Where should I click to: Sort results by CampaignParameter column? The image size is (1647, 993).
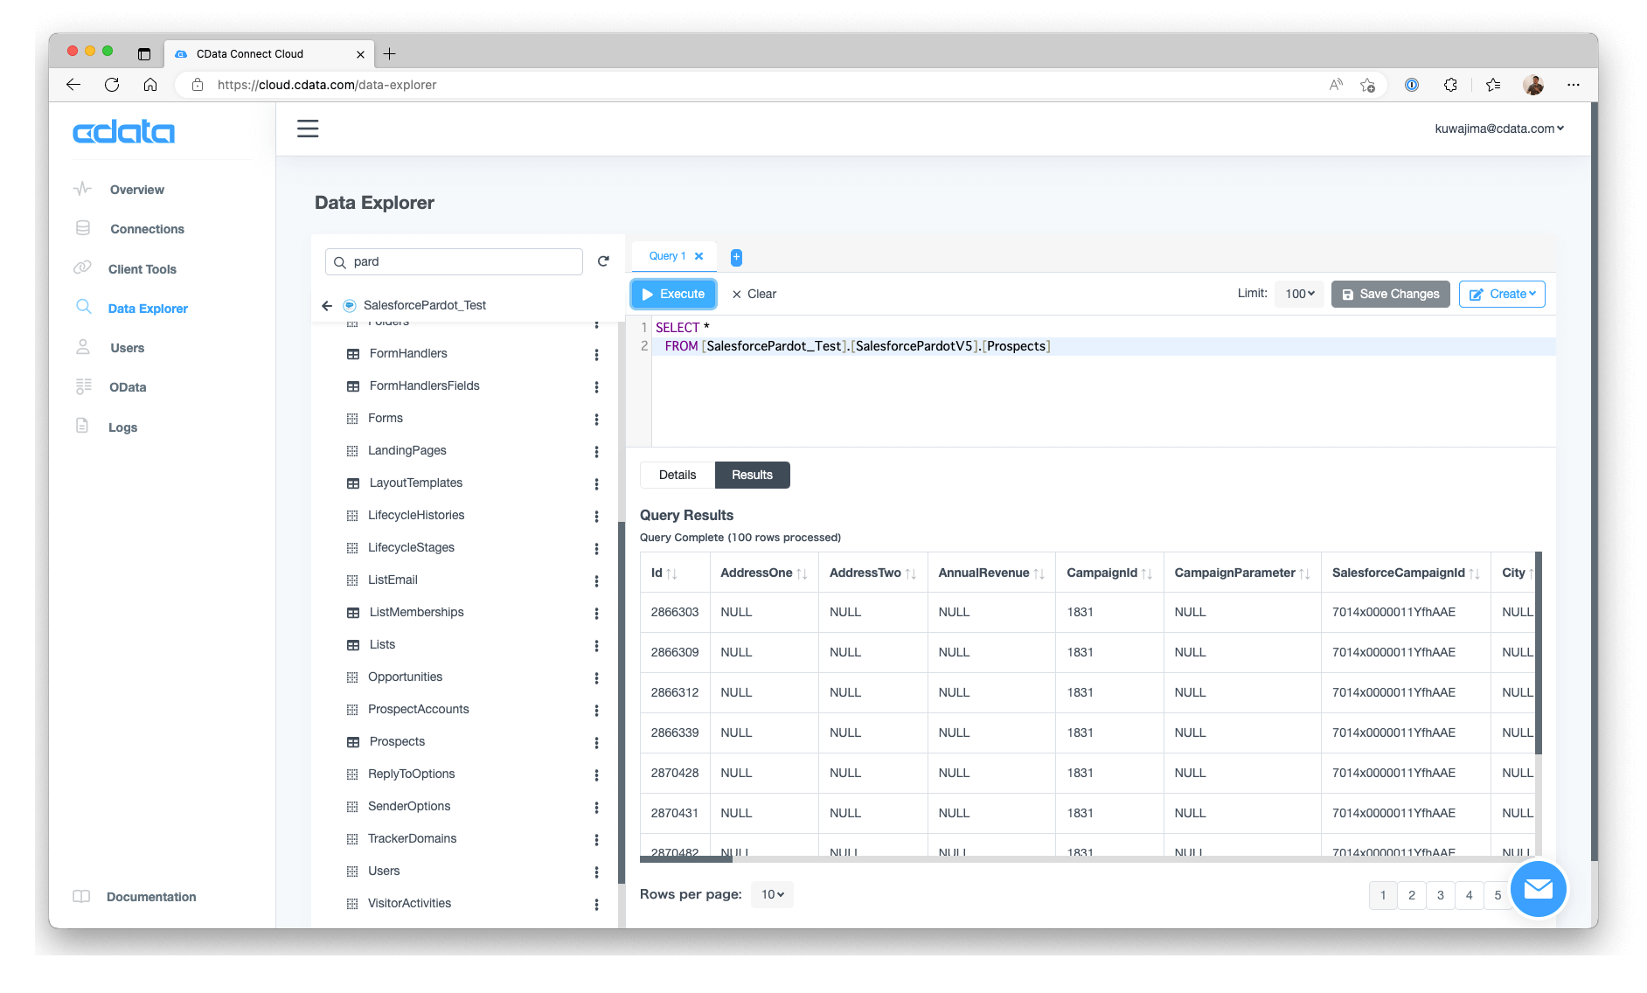point(1304,573)
